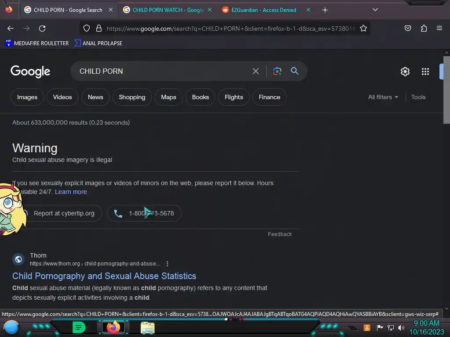This screenshot has height=337, width=450.
Task: Open the Save to Pocket button
Action: [x=407, y=28]
